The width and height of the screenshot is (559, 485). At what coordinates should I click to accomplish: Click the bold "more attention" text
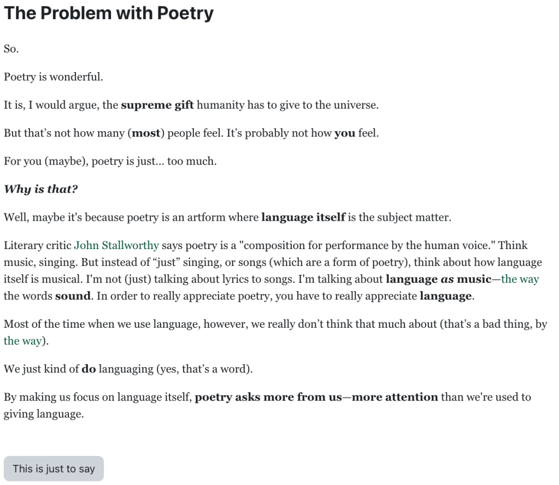click(395, 397)
